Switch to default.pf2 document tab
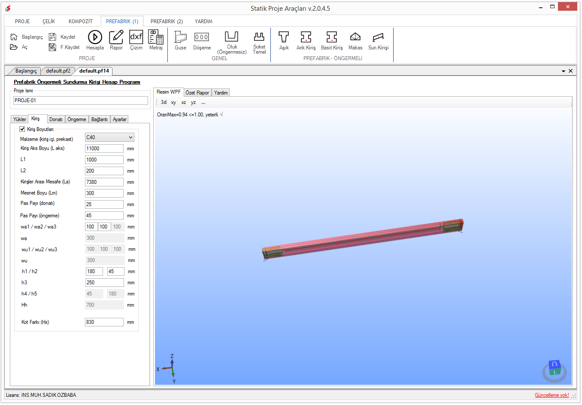582x405 pixels. [x=58, y=71]
